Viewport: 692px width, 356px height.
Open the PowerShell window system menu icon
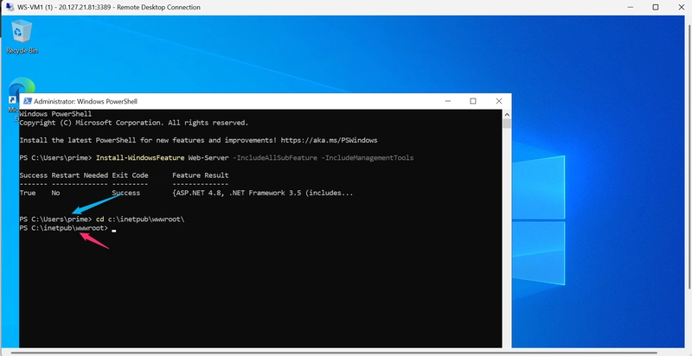pyautogui.click(x=28, y=101)
